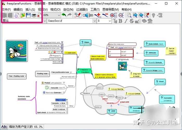182x130 pixels.
Task: Select the Scientific formula help node
Action: click(154, 62)
